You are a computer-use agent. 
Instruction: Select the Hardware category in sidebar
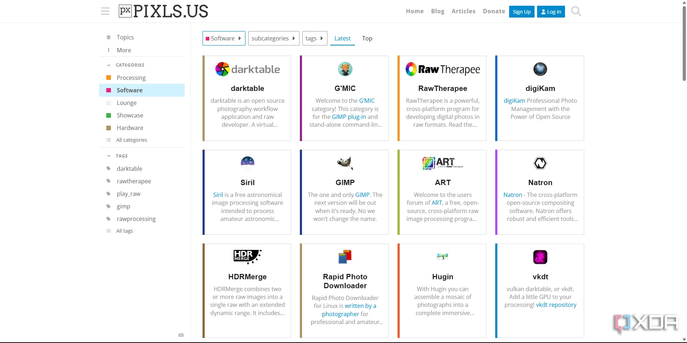(x=142, y=128)
